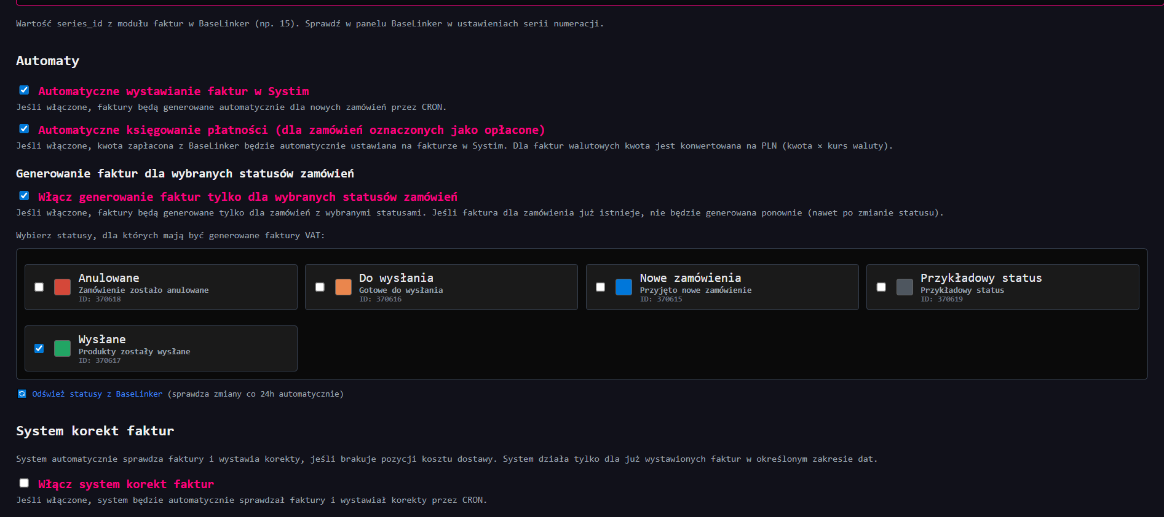This screenshot has height=517, width=1164.
Task: Disable automatic invoice issuing in Systim checkbox
Action: [24, 90]
